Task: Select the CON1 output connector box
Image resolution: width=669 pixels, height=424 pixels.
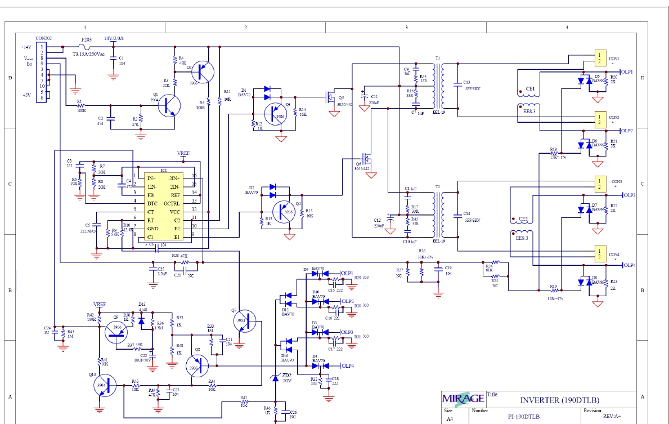Action: (599, 58)
